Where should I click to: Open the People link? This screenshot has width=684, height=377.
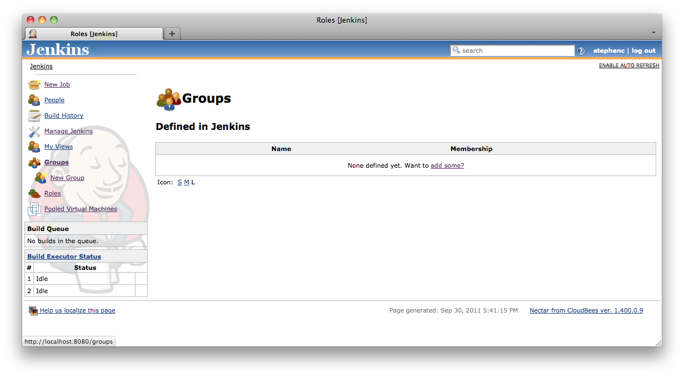pos(54,100)
